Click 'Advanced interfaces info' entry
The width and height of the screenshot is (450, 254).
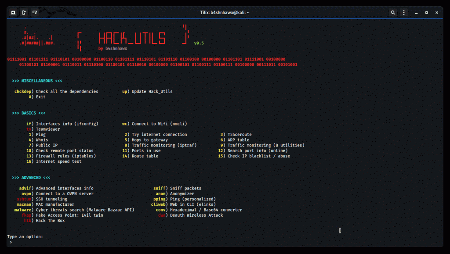[x=65, y=189]
